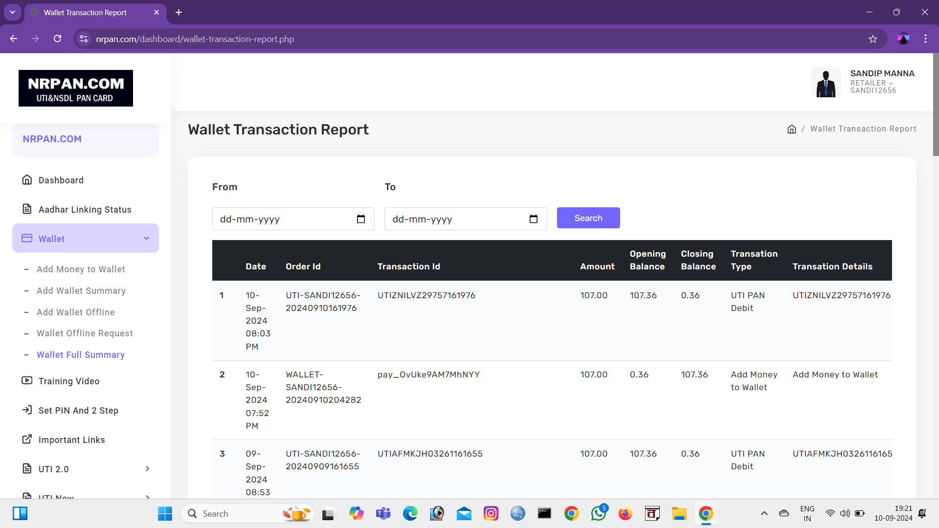Open the To date calendar picker icon
The height and width of the screenshot is (528, 939).
pyautogui.click(x=534, y=219)
